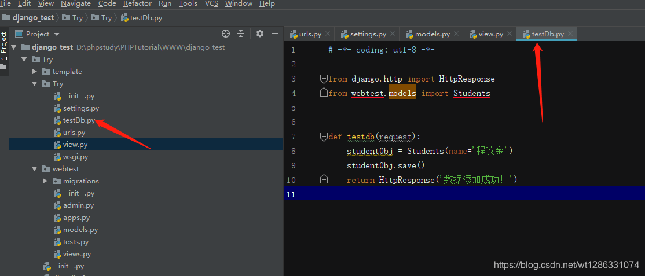The width and height of the screenshot is (645, 276).
Task: Fold the import block at line 3
Action: (x=324, y=79)
